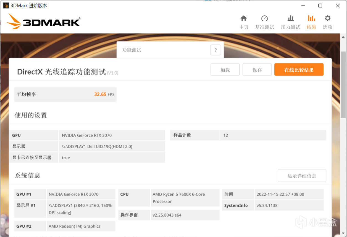This screenshot has height=237, width=347.
Task: Click the 功能测试 header text
Action: click(x=132, y=50)
